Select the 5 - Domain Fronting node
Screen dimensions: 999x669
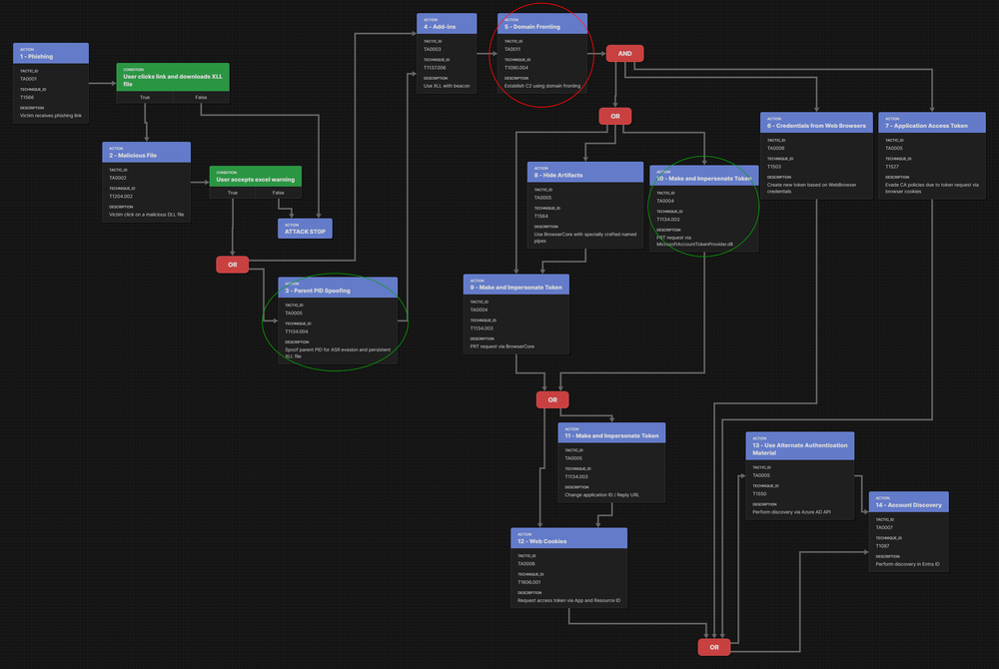tap(542, 24)
